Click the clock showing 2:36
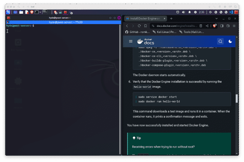This screenshot has width=244, height=162. click(x=201, y=12)
